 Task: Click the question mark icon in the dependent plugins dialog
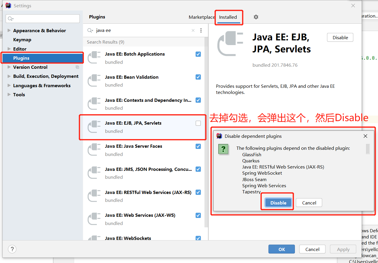[x=223, y=149]
